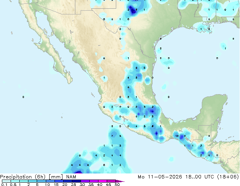Image resolution: width=240 pixels, height=186 pixels.
Task: Pick the 10–15 mm legend color swatch
Action: click(x=50, y=181)
